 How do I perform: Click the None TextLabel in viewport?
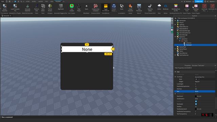87,49
